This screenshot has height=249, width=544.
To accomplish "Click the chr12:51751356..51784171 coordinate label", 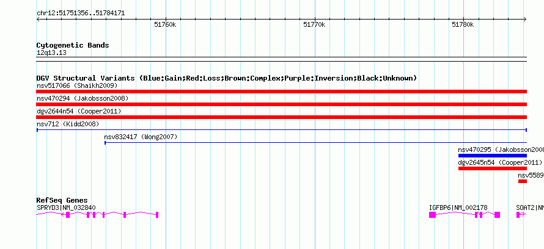I will (81, 13).
